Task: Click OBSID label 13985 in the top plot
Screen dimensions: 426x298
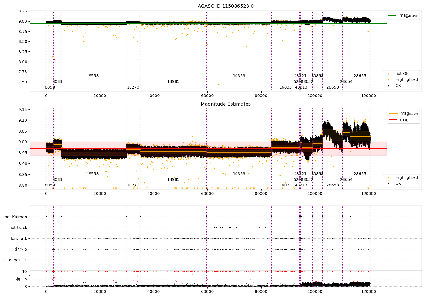Action: point(173,82)
